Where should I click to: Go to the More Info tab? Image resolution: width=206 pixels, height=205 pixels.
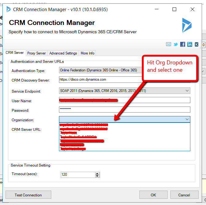pyautogui.click(x=87, y=53)
